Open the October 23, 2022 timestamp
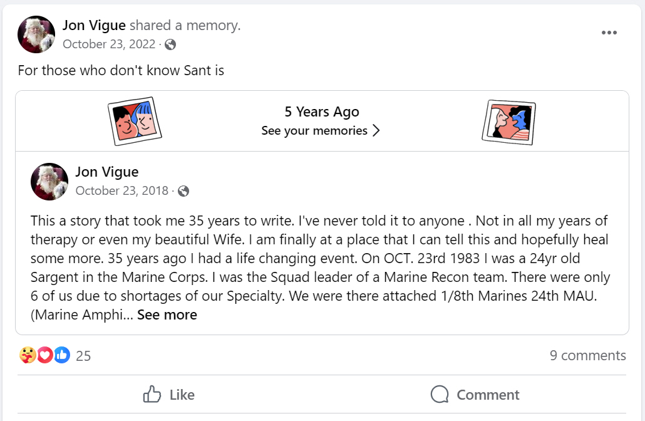 (109, 44)
